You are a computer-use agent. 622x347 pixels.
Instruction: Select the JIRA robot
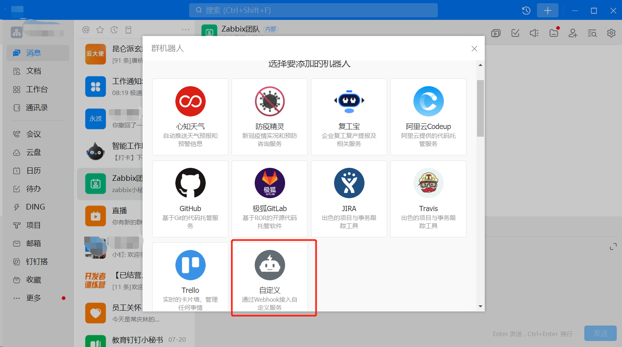click(x=349, y=199)
